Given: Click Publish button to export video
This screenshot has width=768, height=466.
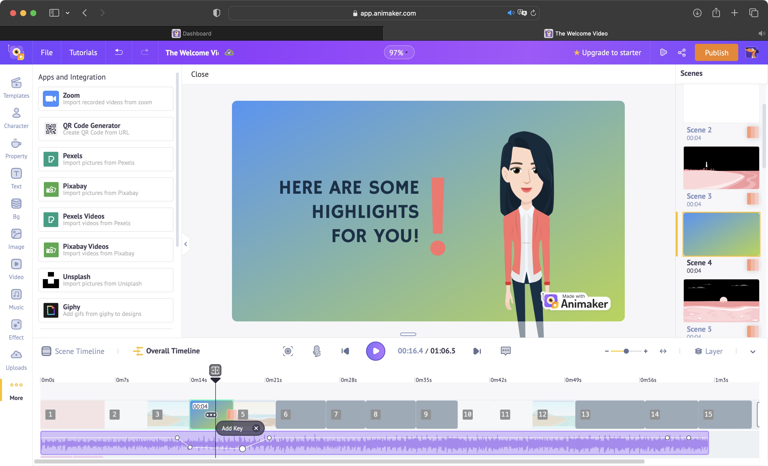Looking at the screenshot, I should click(716, 53).
